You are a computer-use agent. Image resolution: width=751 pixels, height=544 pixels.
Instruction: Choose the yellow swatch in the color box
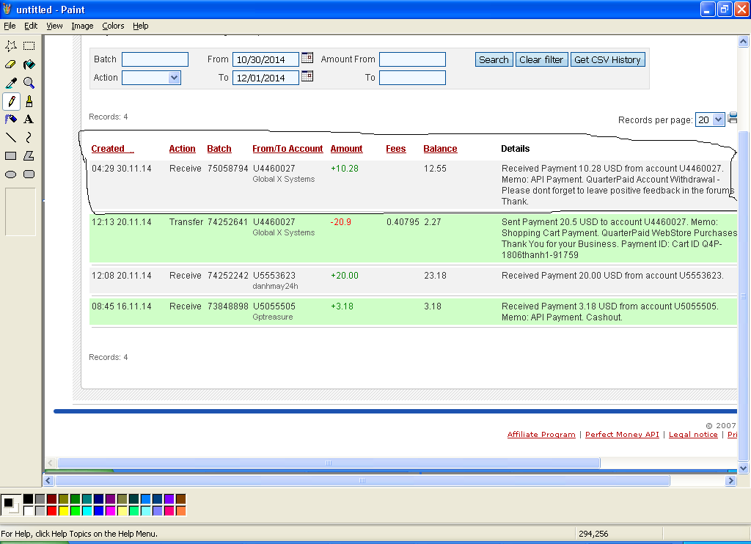tap(64, 510)
